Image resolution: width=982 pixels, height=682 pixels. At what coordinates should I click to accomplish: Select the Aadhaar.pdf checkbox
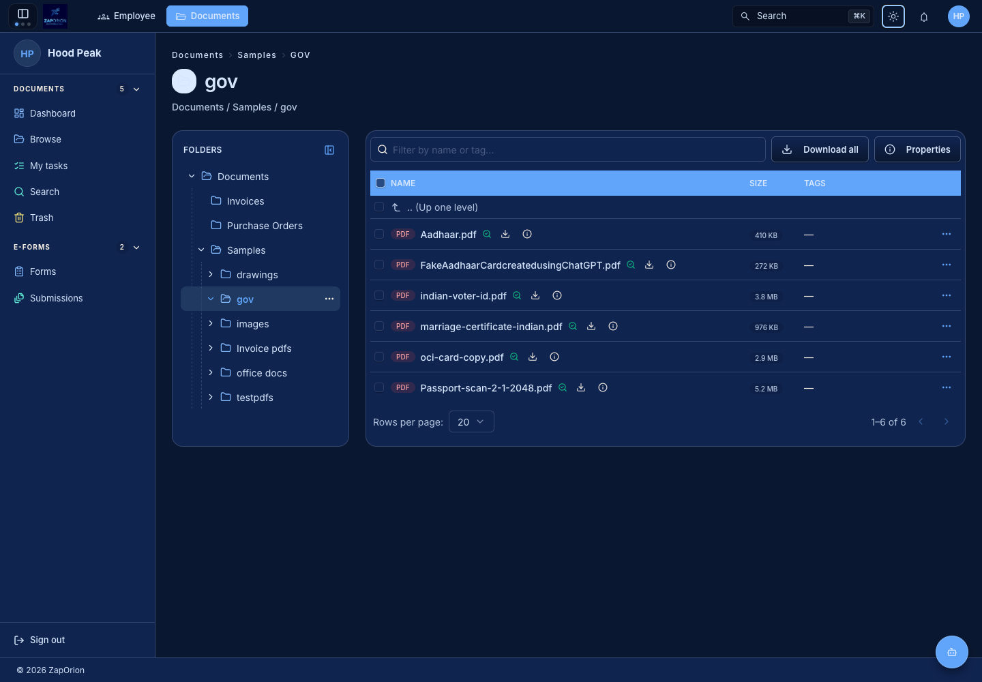(379, 234)
